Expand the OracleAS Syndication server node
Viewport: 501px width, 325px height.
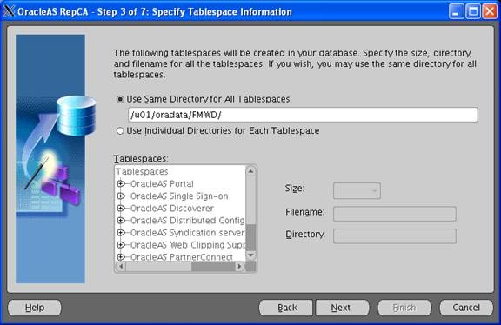point(121,233)
